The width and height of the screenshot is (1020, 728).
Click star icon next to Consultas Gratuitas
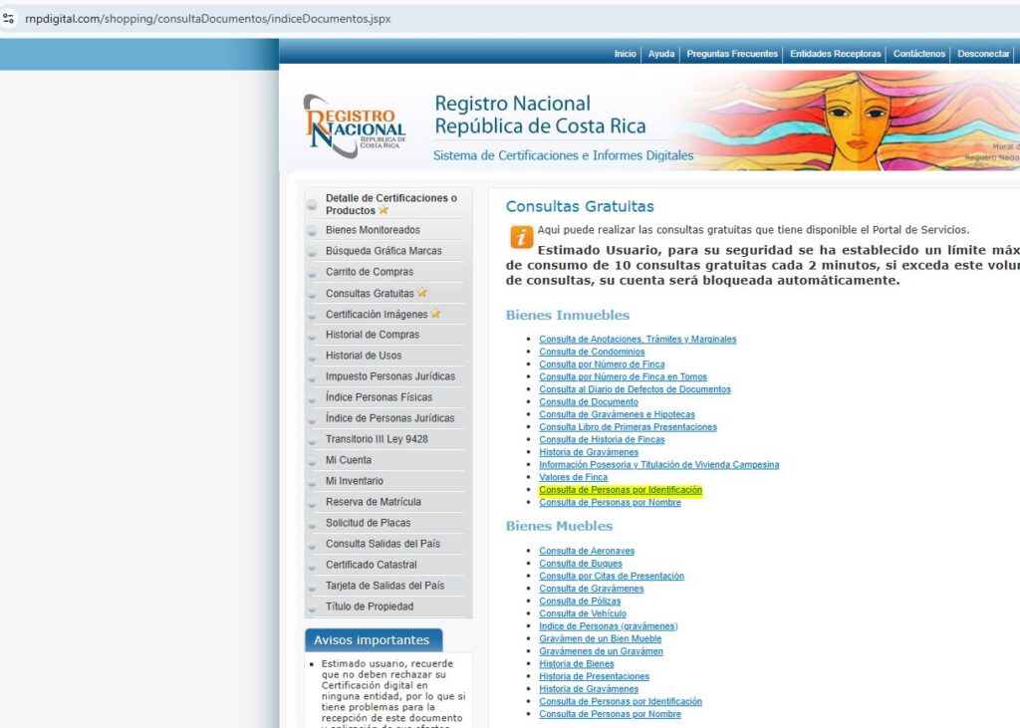coord(422,293)
